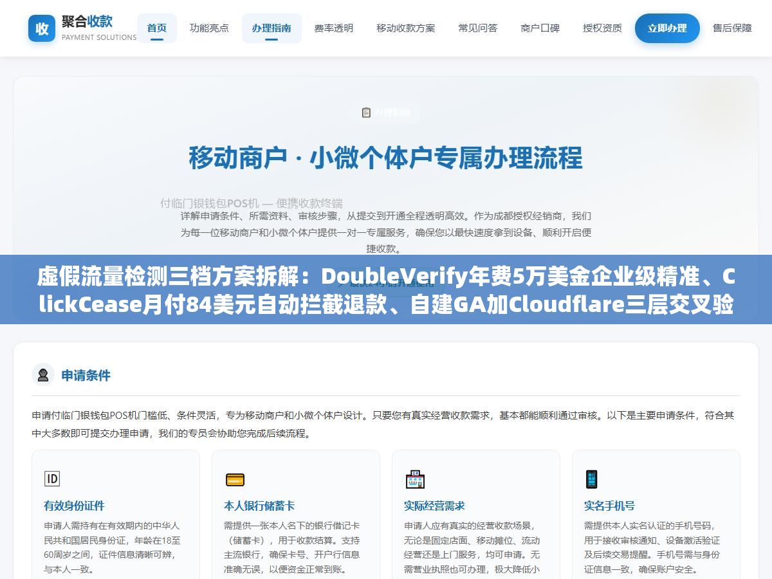Click the ID card icon above 有效身份证件
Screen dimensions: 772x579
(51, 479)
